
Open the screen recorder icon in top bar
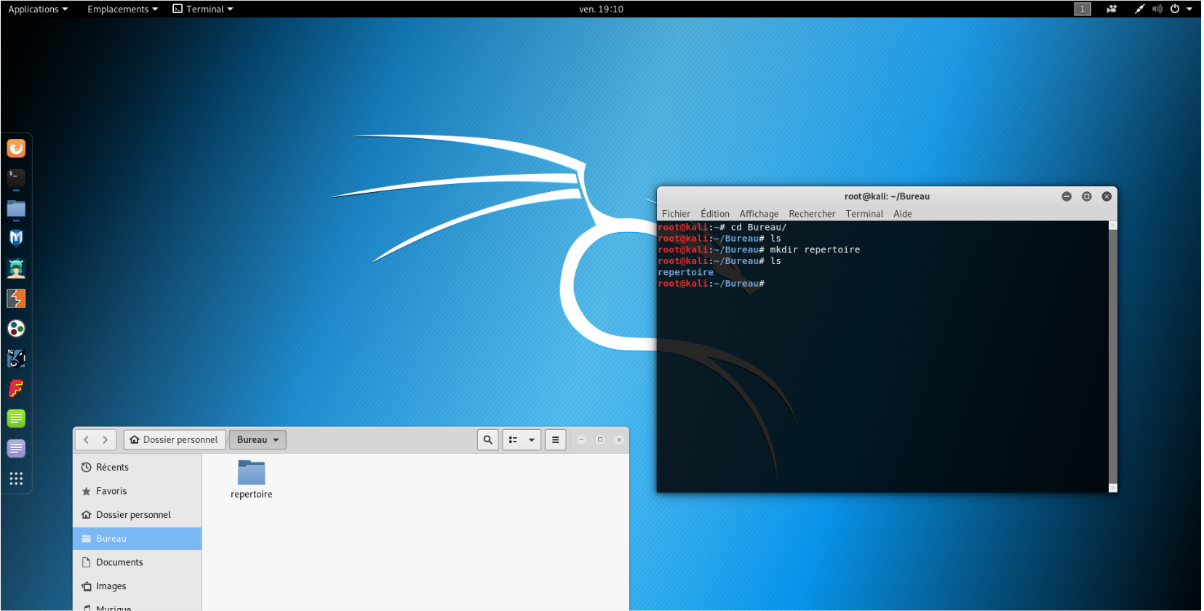(1112, 9)
